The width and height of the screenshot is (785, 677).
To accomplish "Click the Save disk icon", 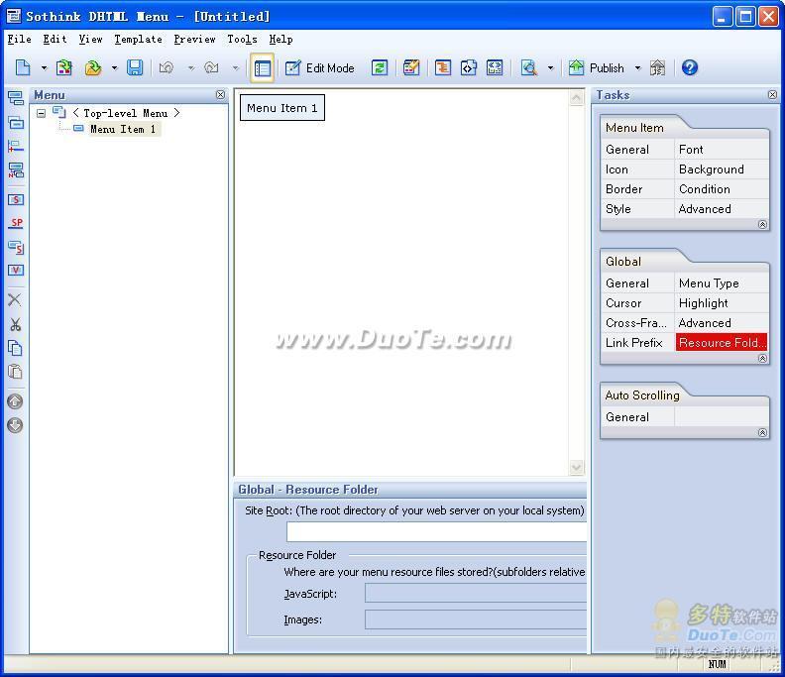I will click(x=135, y=67).
